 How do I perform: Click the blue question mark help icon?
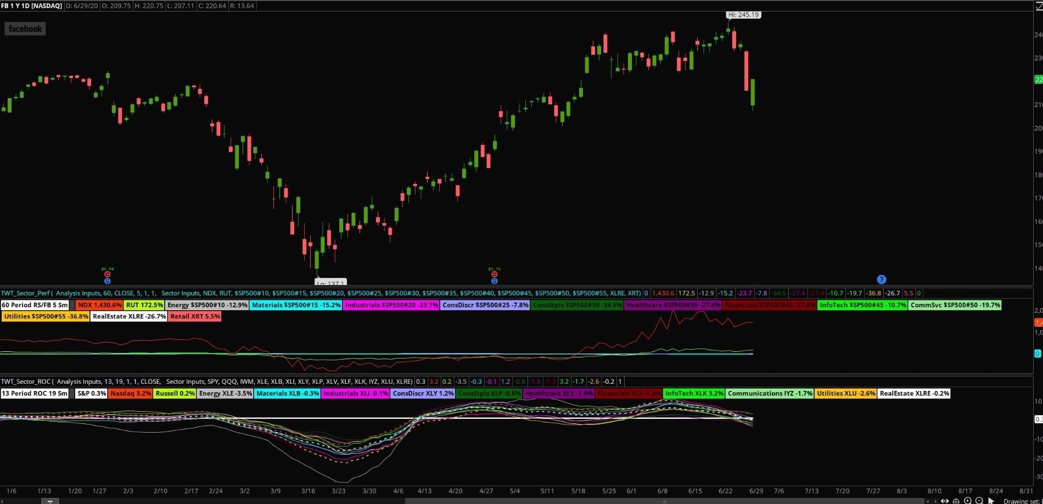881,279
